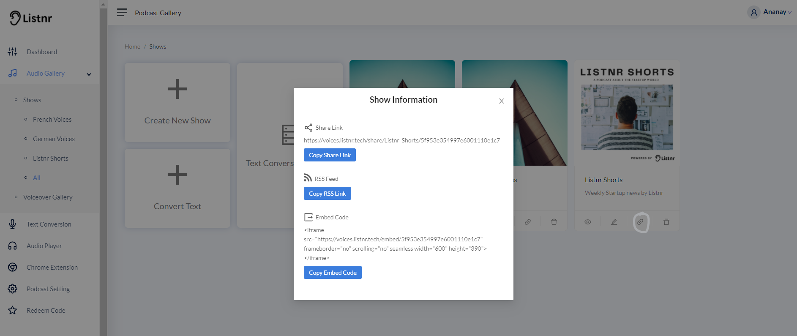Click the Share Link icon in the dialog
The image size is (797, 336).
pos(308,128)
